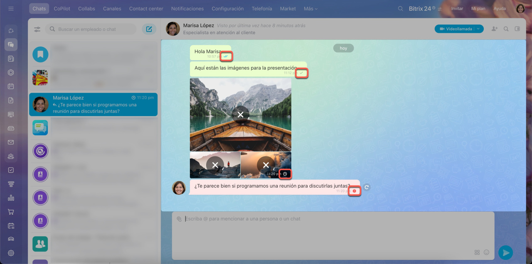The width and height of the screenshot is (532, 264).
Task: Click the paperclip attach file icon
Action: tap(179, 219)
